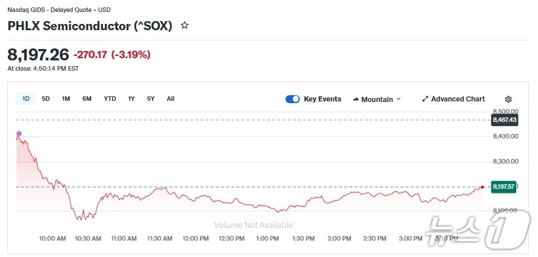Select the 1D time range tab
The image size is (538, 257).
tap(26, 99)
